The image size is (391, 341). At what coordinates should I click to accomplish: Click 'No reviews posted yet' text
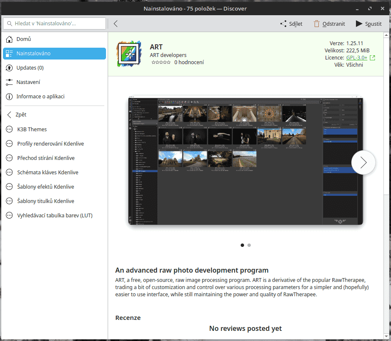point(245,328)
